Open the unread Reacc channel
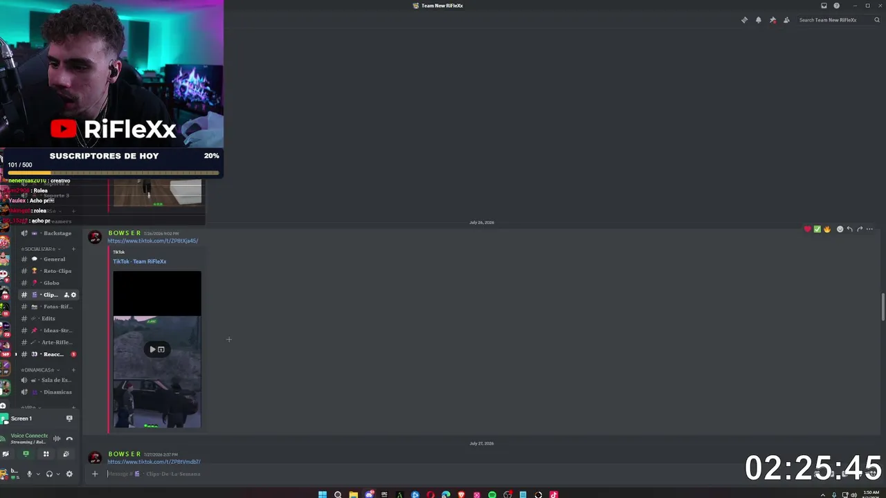 pos(48,354)
